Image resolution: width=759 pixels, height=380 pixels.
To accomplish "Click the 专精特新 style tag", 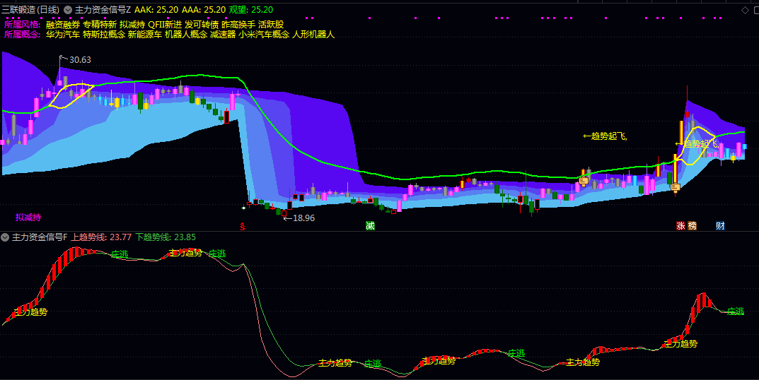I will click(x=100, y=24).
